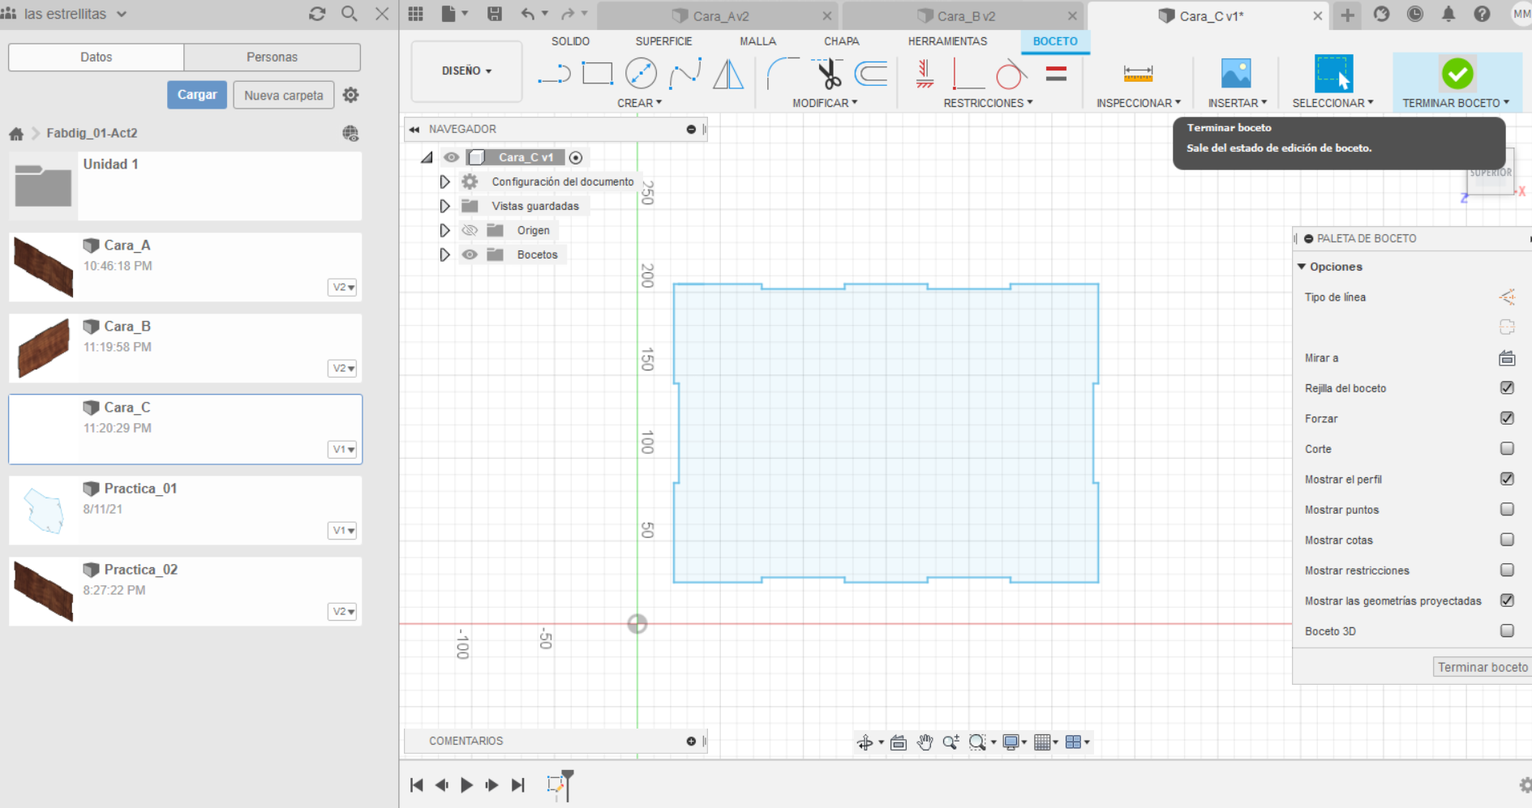Refresh the data panel
1532x808 pixels.
click(317, 14)
